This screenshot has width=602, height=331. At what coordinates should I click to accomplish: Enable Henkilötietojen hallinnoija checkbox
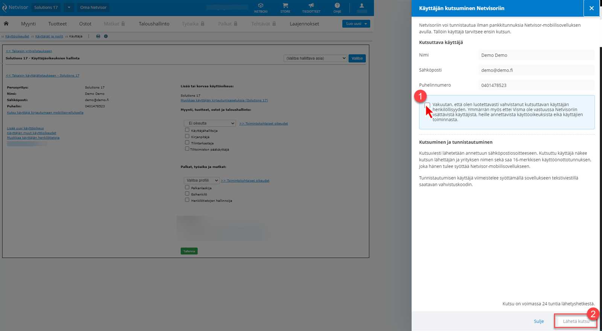[x=187, y=200]
